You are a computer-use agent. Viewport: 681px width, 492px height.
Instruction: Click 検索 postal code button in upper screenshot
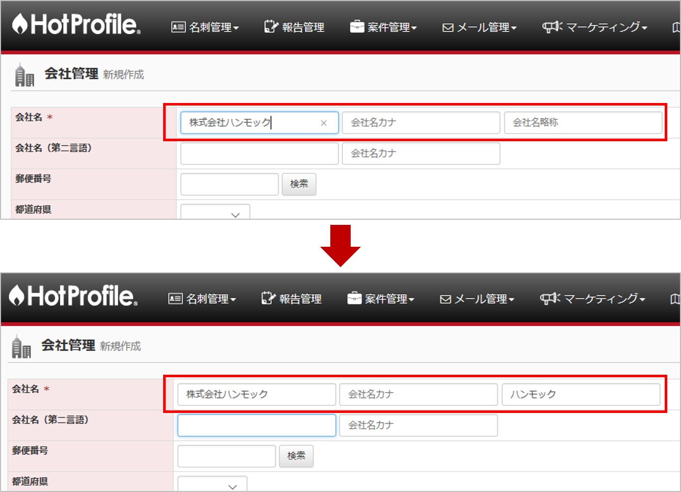[x=299, y=184]
